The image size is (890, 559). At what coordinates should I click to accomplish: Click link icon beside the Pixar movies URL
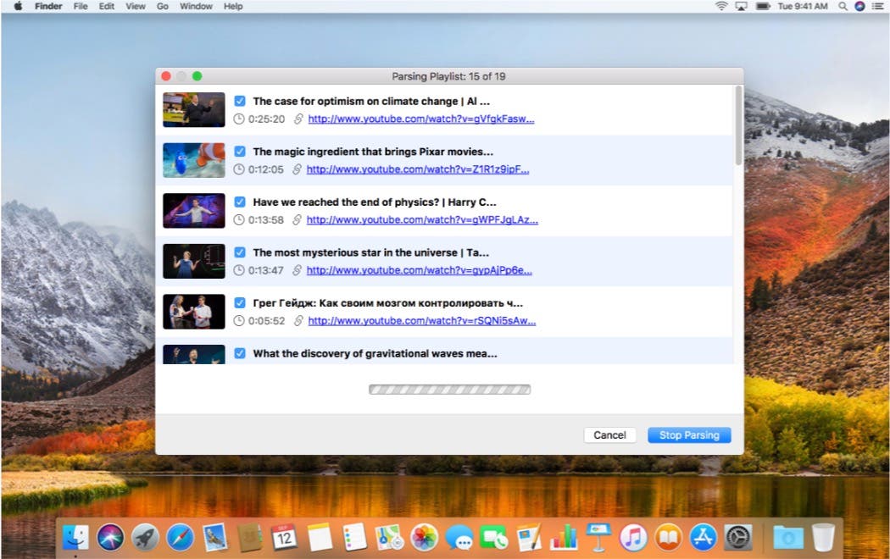[x=297, y=169]
